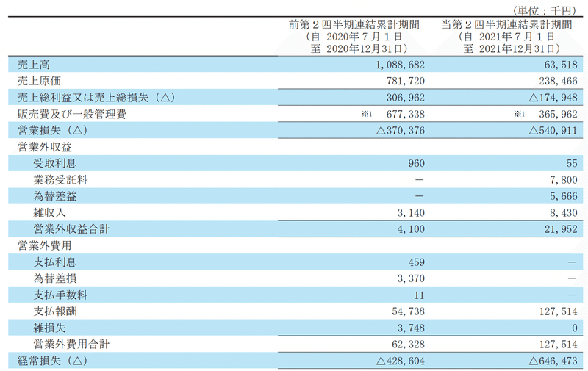Click the value 781,720

(406, 82)
